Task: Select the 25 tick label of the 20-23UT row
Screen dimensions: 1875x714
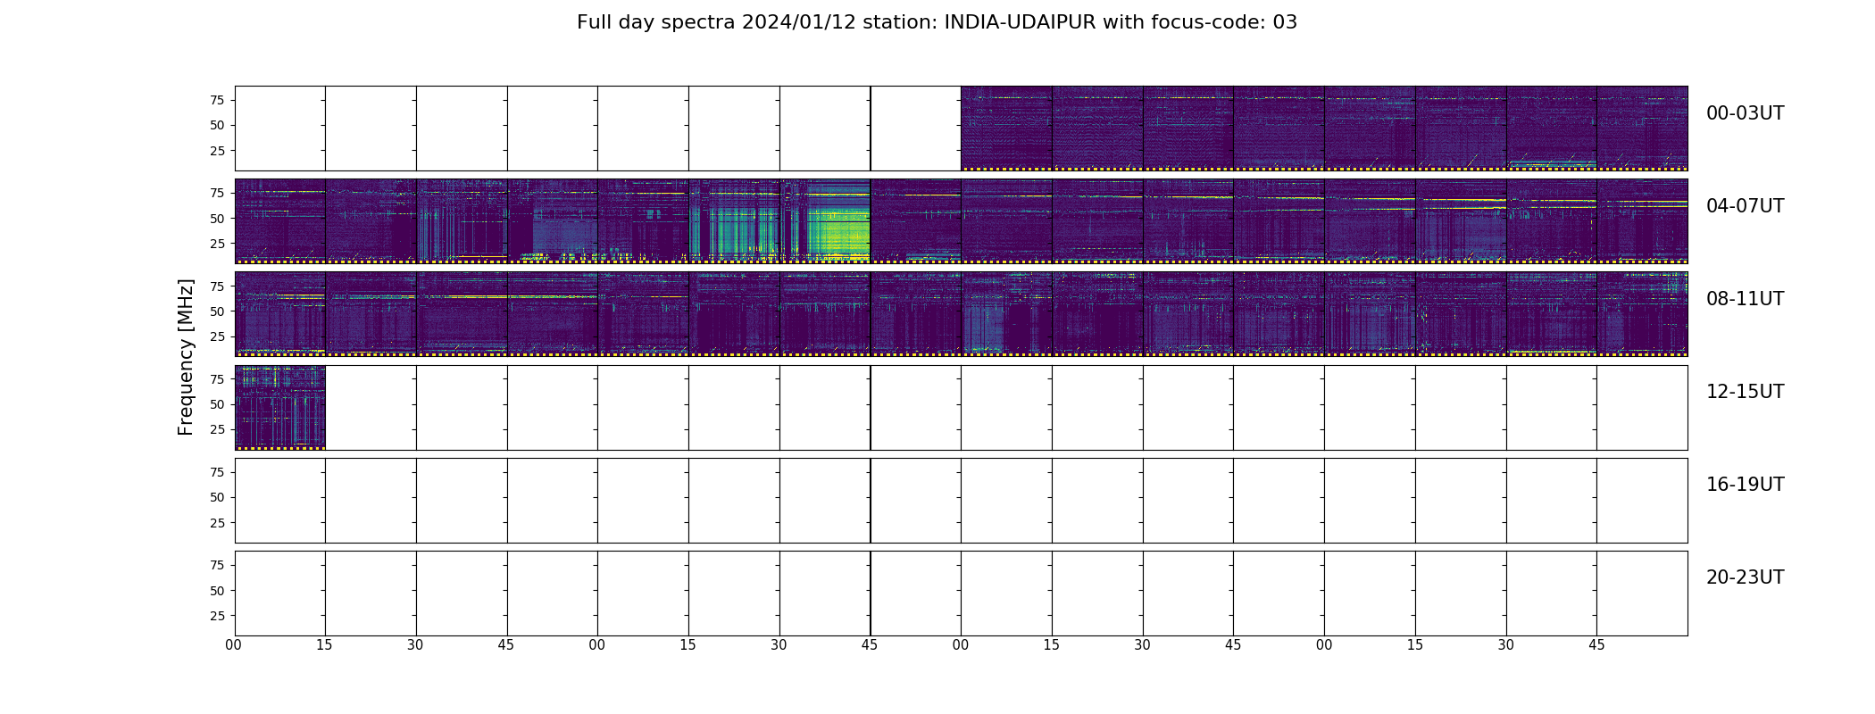Action: point(217,616)
